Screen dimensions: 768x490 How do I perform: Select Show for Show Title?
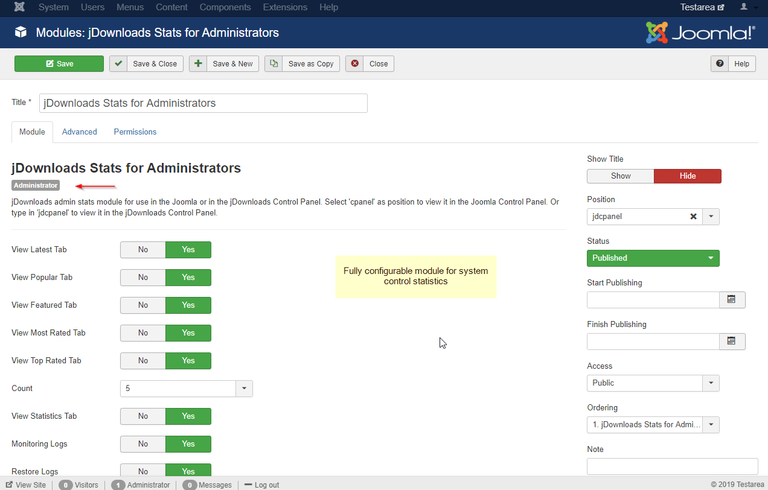621,176
